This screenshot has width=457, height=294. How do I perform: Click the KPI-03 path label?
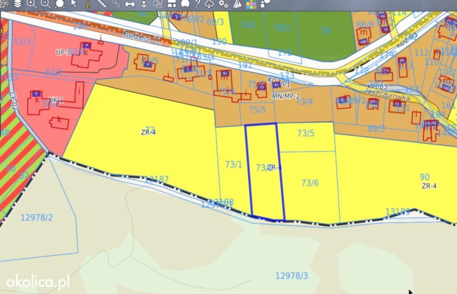point(377,86)
